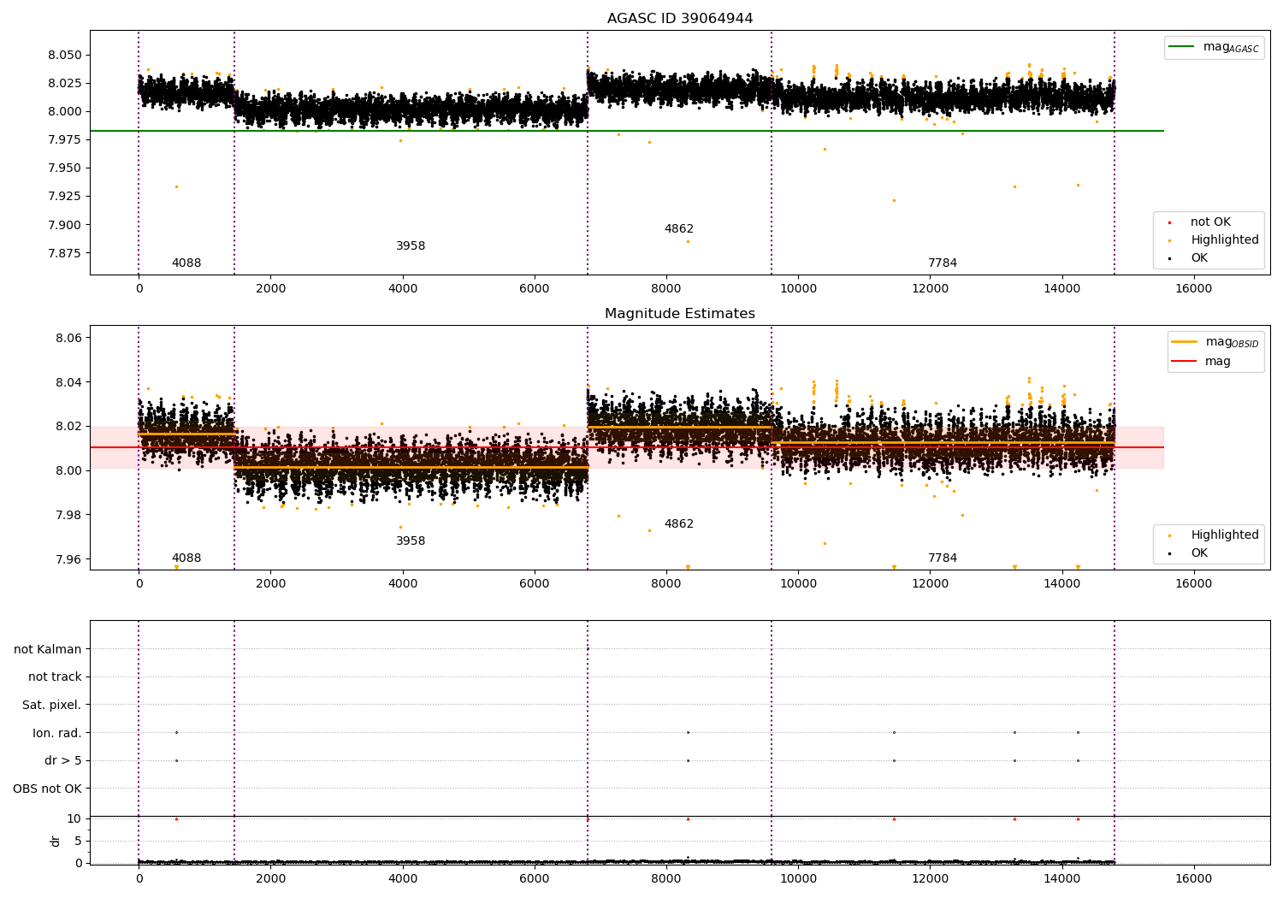Click the '5' tick on the dr axis

point(78,841)
